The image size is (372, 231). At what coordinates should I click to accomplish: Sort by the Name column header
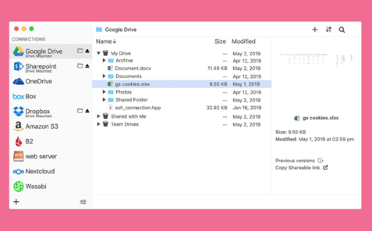pyautogui.click(x=106, y=41)
